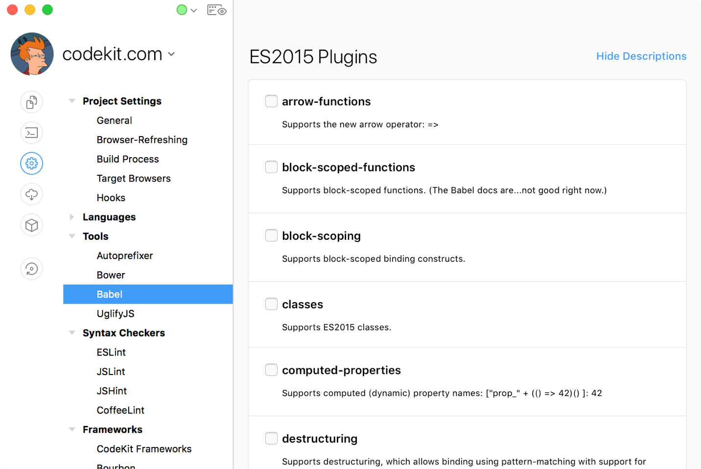Click the Syntax Checkers heading

(x=124, y=333)
